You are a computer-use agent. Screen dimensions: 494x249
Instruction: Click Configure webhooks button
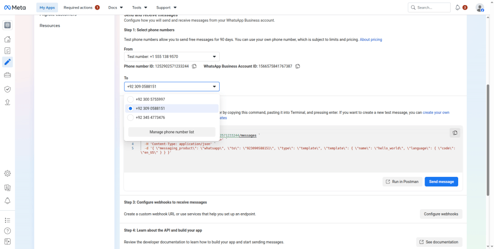pyautogui.click(x=441, y=214)
